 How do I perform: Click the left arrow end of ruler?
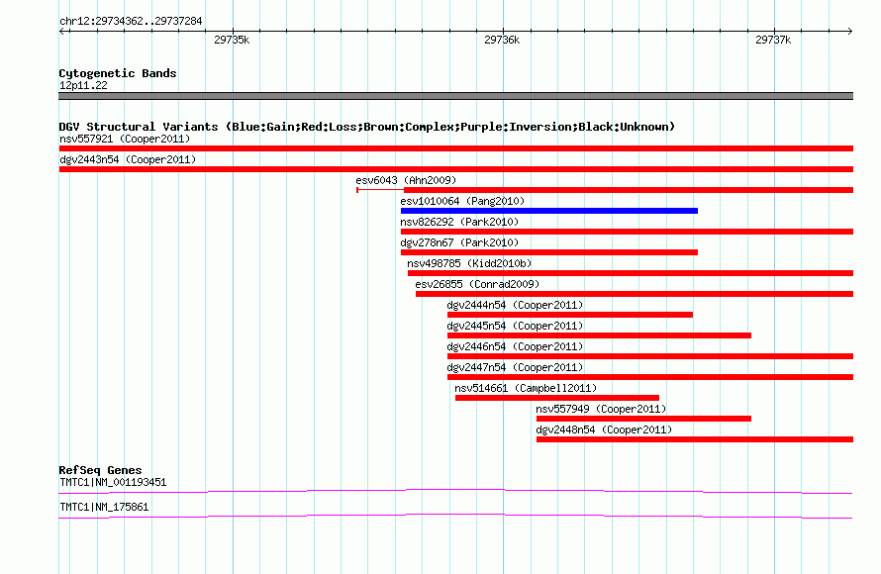tap(62, 31)
